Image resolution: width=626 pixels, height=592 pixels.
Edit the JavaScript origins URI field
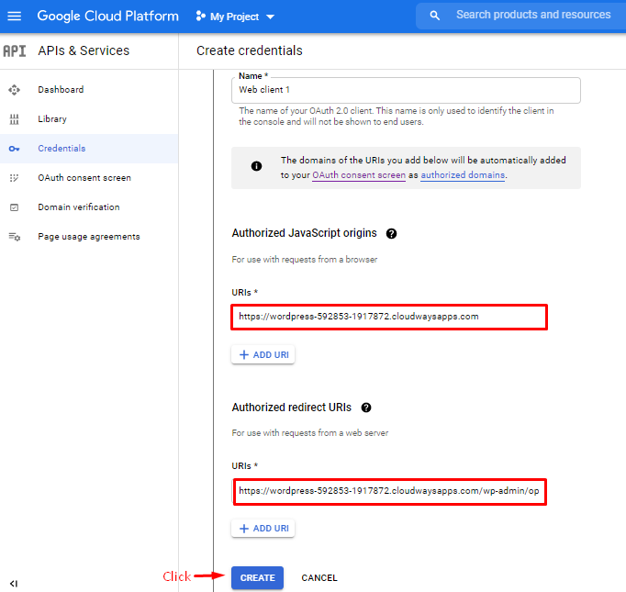pyautogui.click(x=389, y=317)
